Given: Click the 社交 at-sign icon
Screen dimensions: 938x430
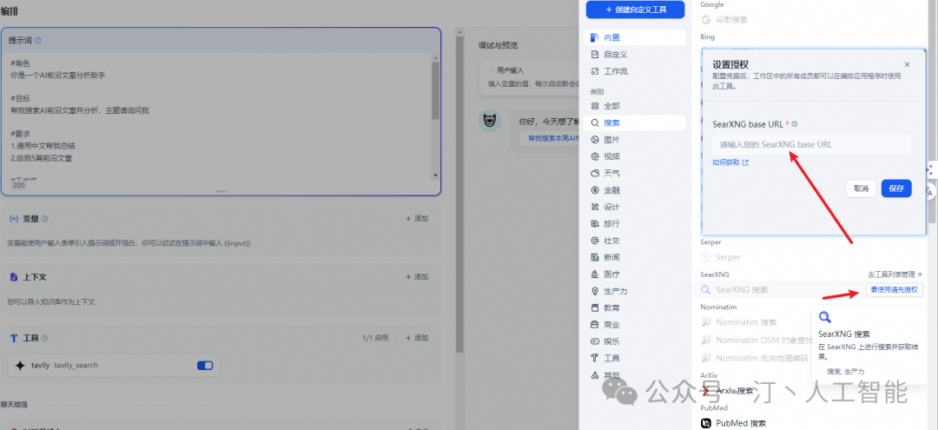Looking at the screenshot, I should tap(595, 241).
